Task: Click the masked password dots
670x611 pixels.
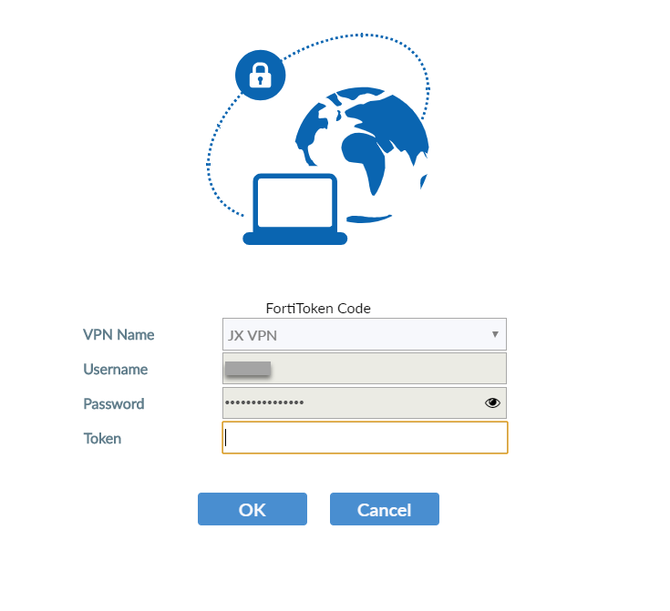Action: pyautogui.click(x=264, y=402)
